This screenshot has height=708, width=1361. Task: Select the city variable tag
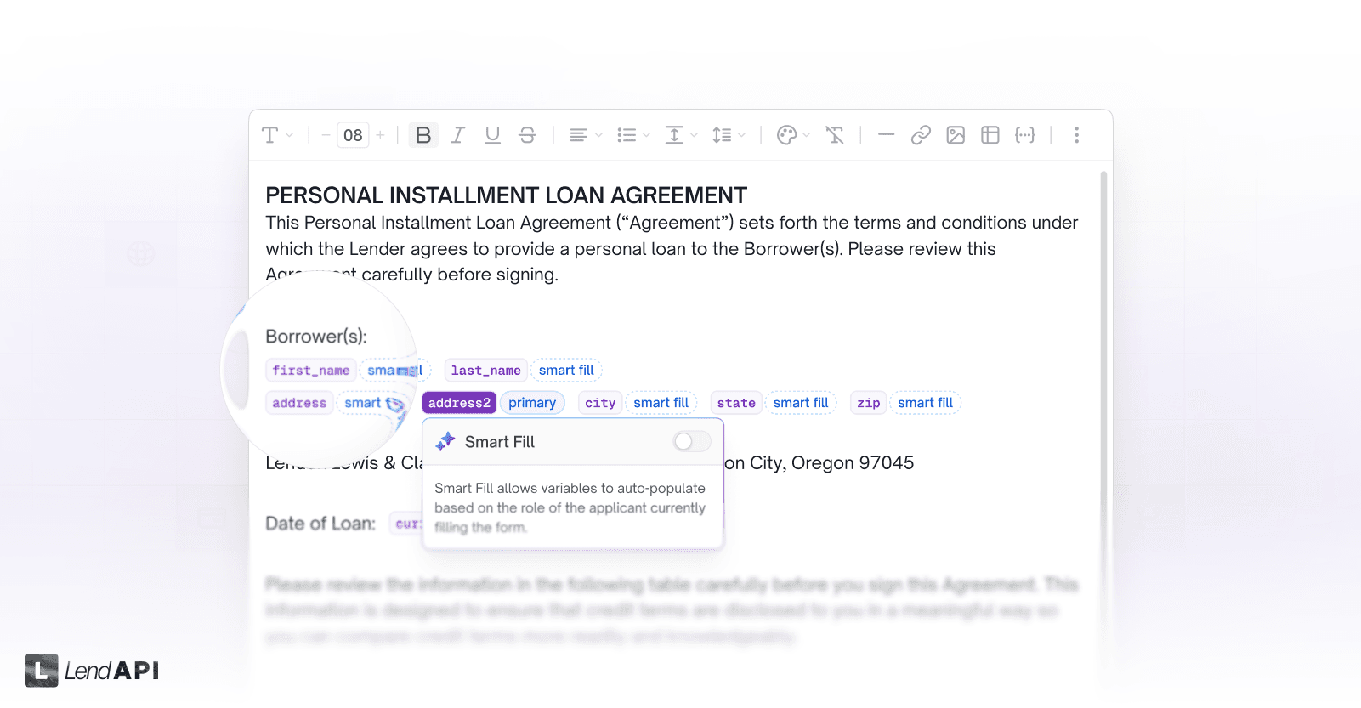click(x=600, y=403)
